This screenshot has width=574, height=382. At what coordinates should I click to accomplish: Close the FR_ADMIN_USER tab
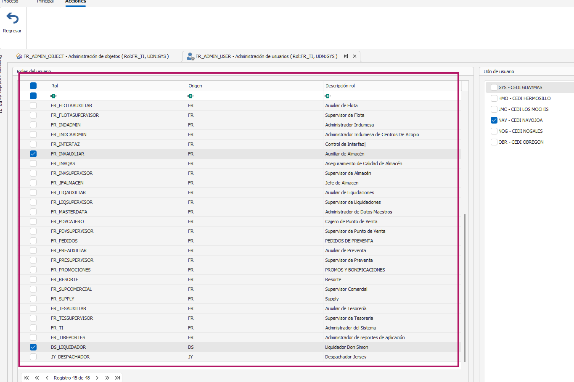pos(354,56)
